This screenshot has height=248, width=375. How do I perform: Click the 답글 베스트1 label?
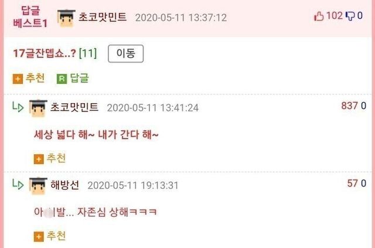[30, 17]
